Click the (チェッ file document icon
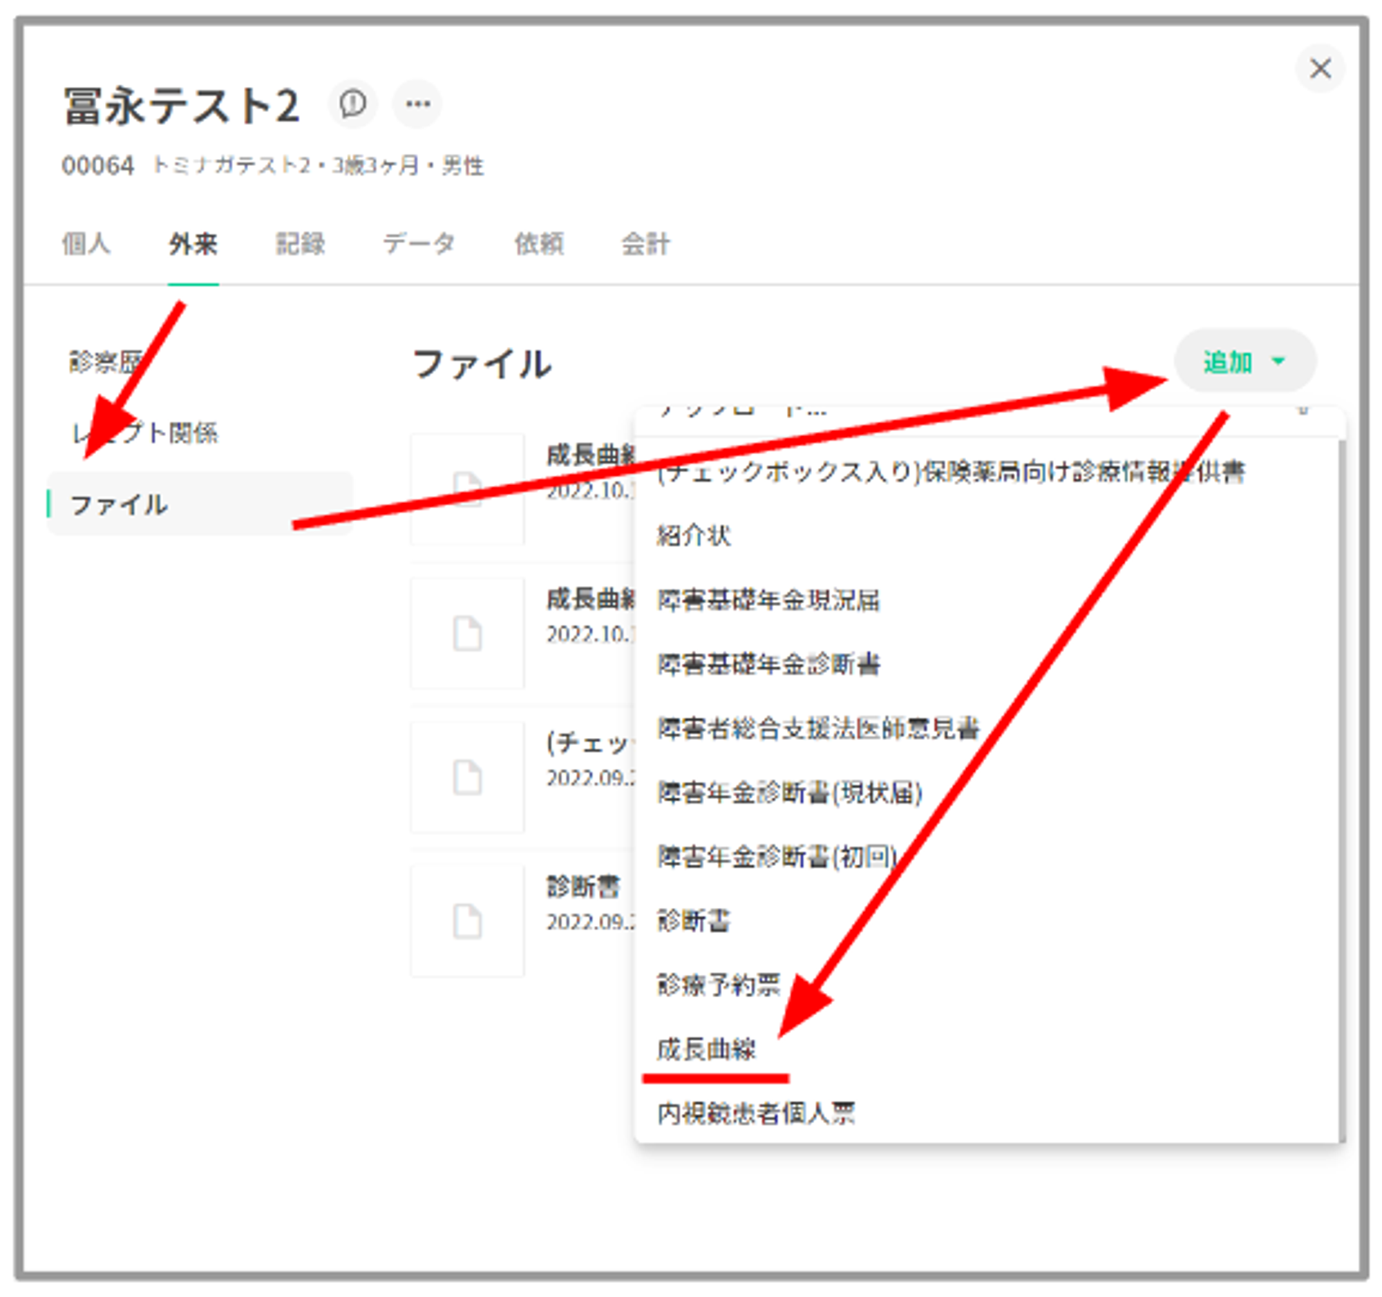 pos(467,777)
